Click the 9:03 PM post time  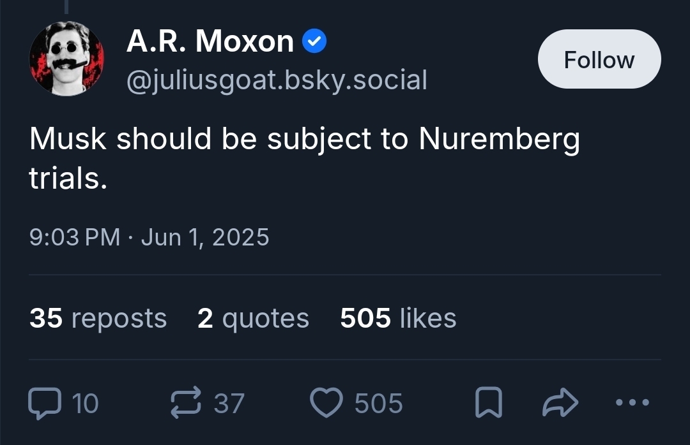click(75, 237)
